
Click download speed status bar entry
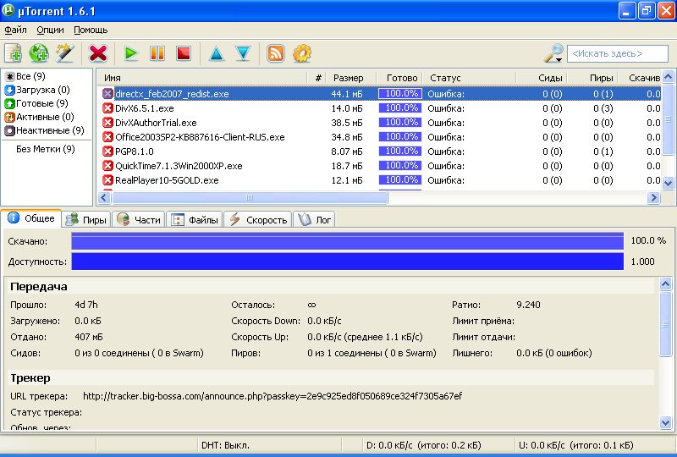pyautogui.click(x=424, y=445)
